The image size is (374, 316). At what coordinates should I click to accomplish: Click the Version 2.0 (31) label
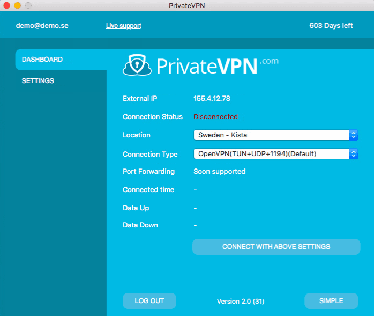coord(240,302)
